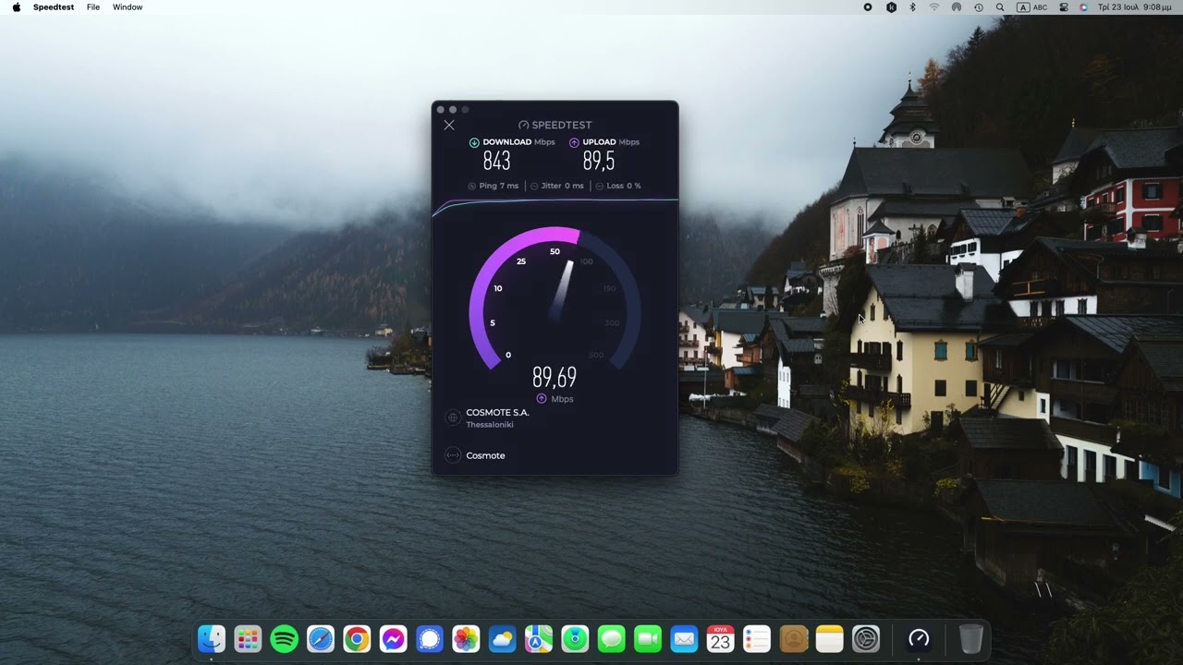Open the Trash in the Dock
Screen dimensions: 1183x665
[x=970, y=638]
